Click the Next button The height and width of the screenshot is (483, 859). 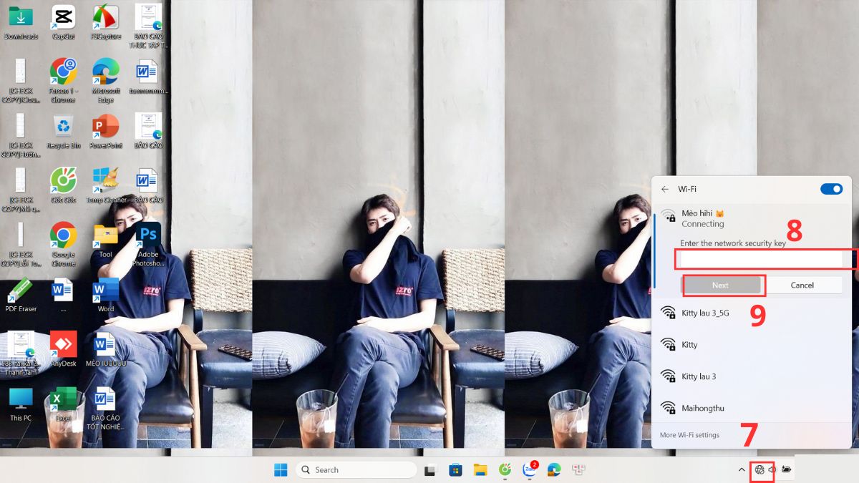[x=721, y=285]
